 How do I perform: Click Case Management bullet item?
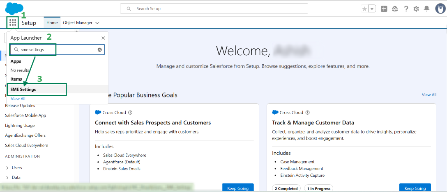tap(297, 162)
